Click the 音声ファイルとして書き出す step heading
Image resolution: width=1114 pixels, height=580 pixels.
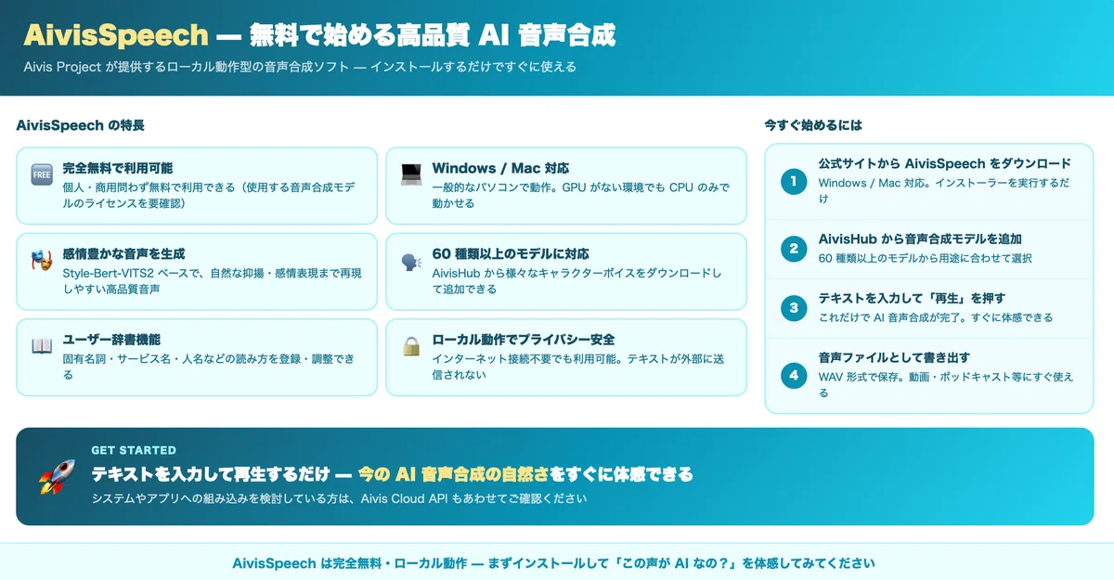click(887, 357)
